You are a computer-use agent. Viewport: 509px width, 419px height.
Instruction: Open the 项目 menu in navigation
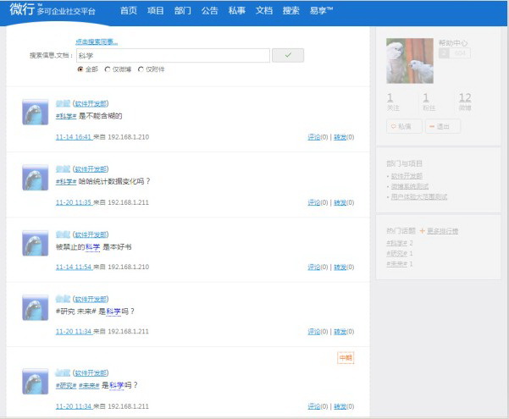point(156,11)
